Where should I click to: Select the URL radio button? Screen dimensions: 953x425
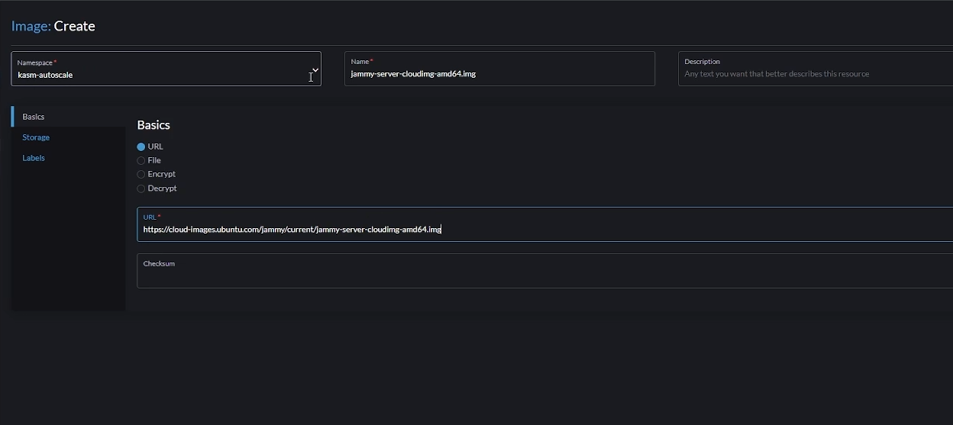click(141, 146)
